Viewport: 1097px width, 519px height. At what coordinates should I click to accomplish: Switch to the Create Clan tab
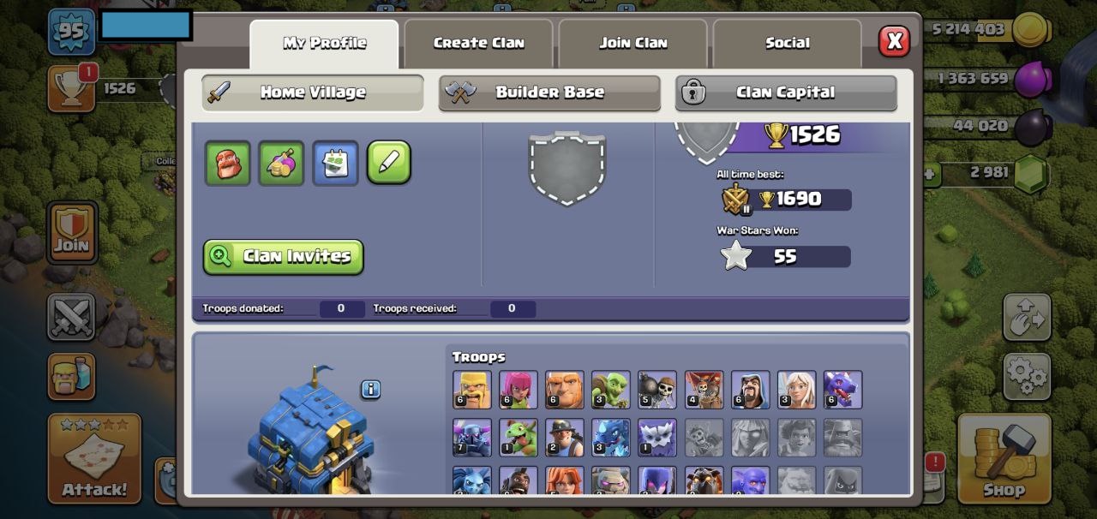478,43
